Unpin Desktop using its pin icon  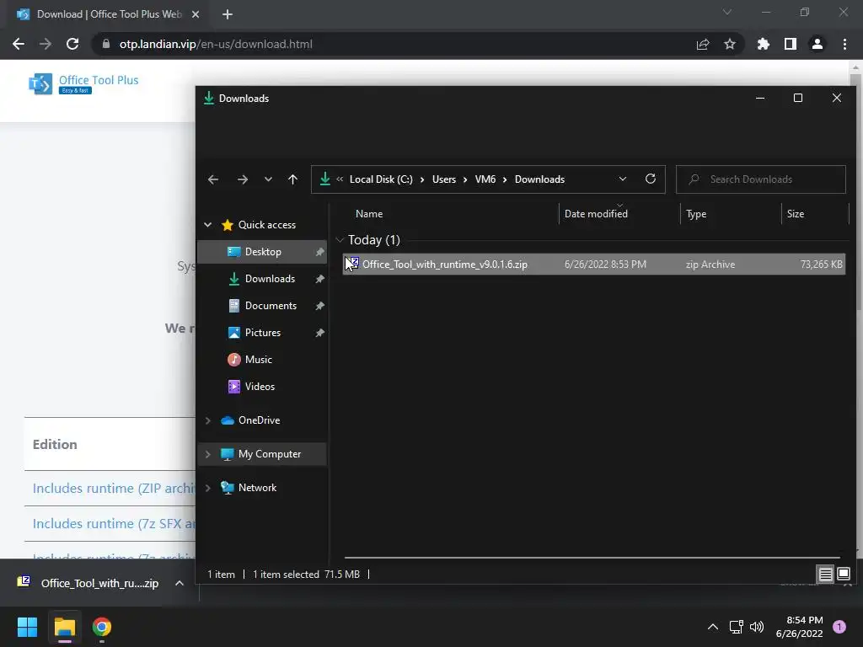(x=319, y=251)
